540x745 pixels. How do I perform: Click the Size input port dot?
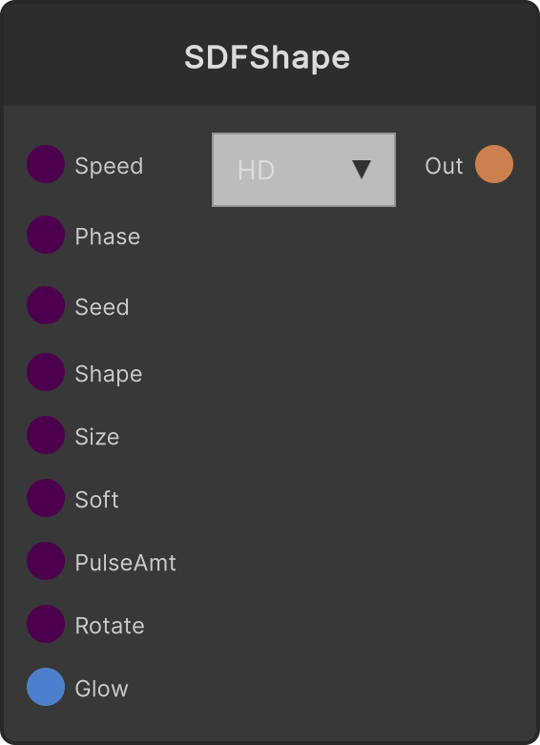pyautogui.click(x=46, y=435)
